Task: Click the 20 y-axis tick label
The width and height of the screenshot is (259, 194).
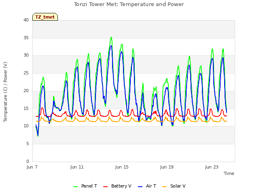Action: 26,91
